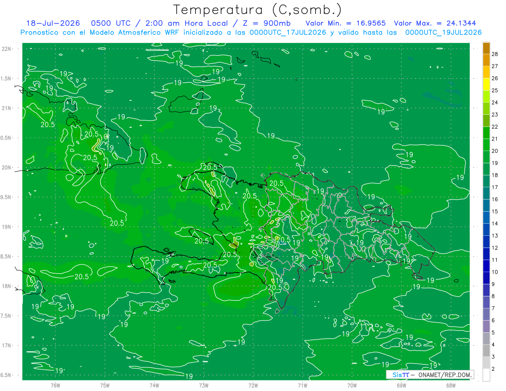Click the 'SisTT – ONAMET/REP.DOM.' credit label
This screenshot has height=391, width=506.
pyautogui.click(x=430, y=375)
